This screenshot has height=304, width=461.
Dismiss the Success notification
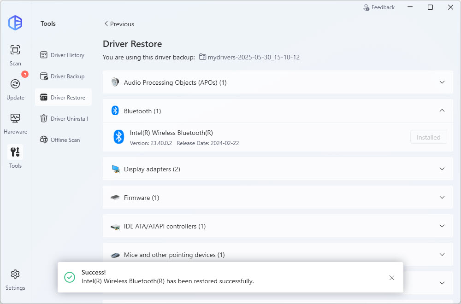click(391, 278)
